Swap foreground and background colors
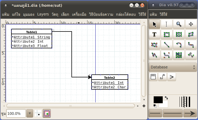The width and height of the screenshot is (198, 120). point(166,98)
